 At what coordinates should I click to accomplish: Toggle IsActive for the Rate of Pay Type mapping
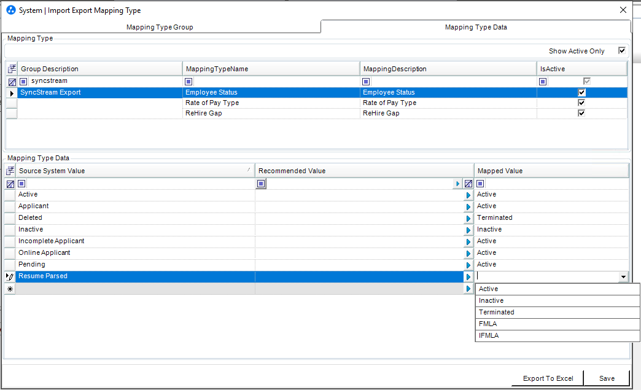point(581,103)
